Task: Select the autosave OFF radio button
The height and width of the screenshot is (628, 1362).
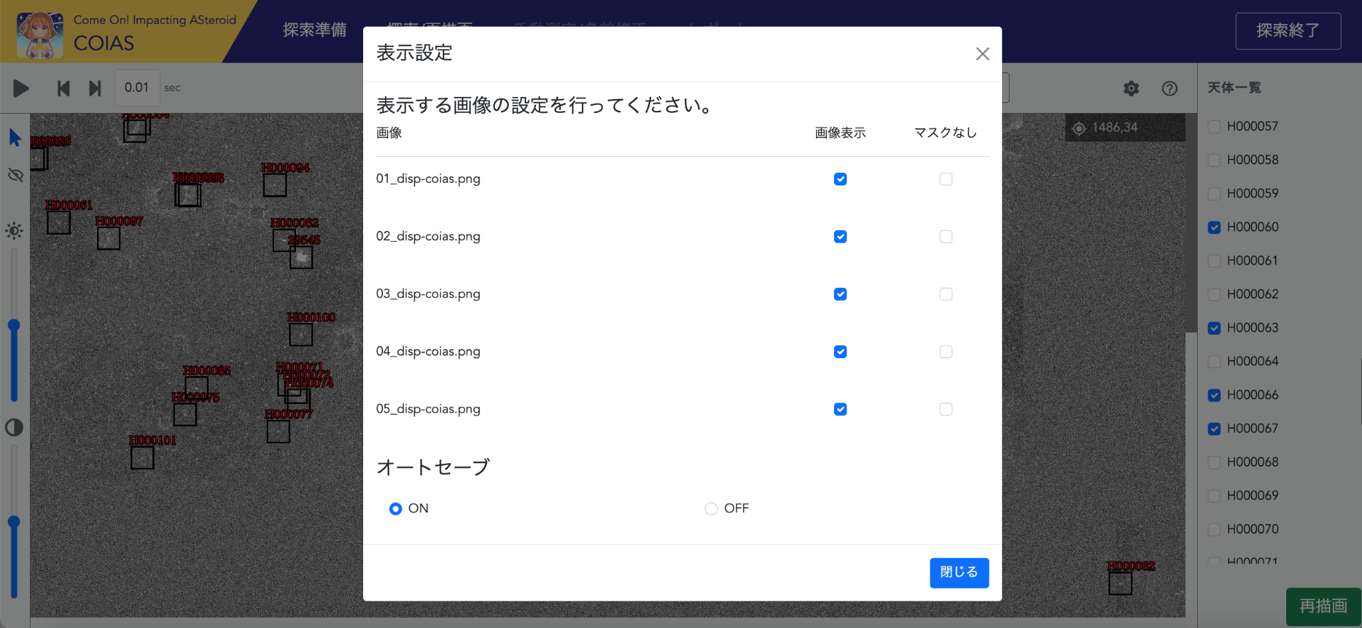Action: 711,509
